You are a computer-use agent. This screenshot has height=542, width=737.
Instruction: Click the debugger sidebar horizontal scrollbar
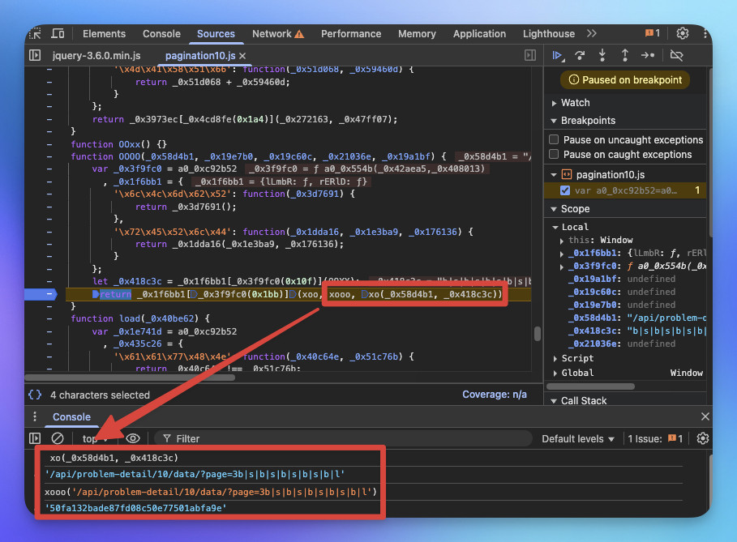point(591,386)
